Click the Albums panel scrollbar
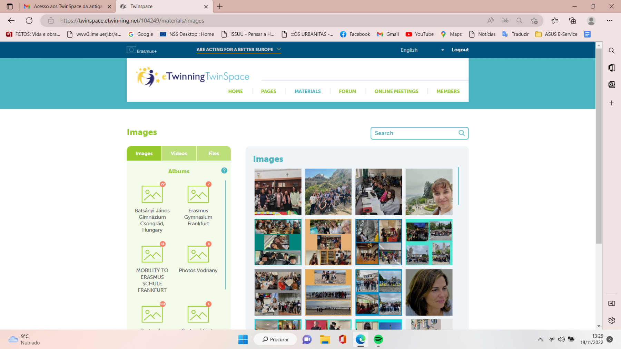 [x=226, y=235]
